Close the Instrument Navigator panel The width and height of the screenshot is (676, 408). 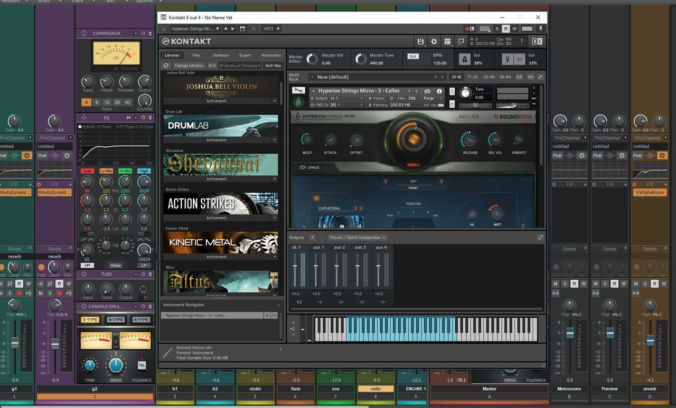point(279,305)
